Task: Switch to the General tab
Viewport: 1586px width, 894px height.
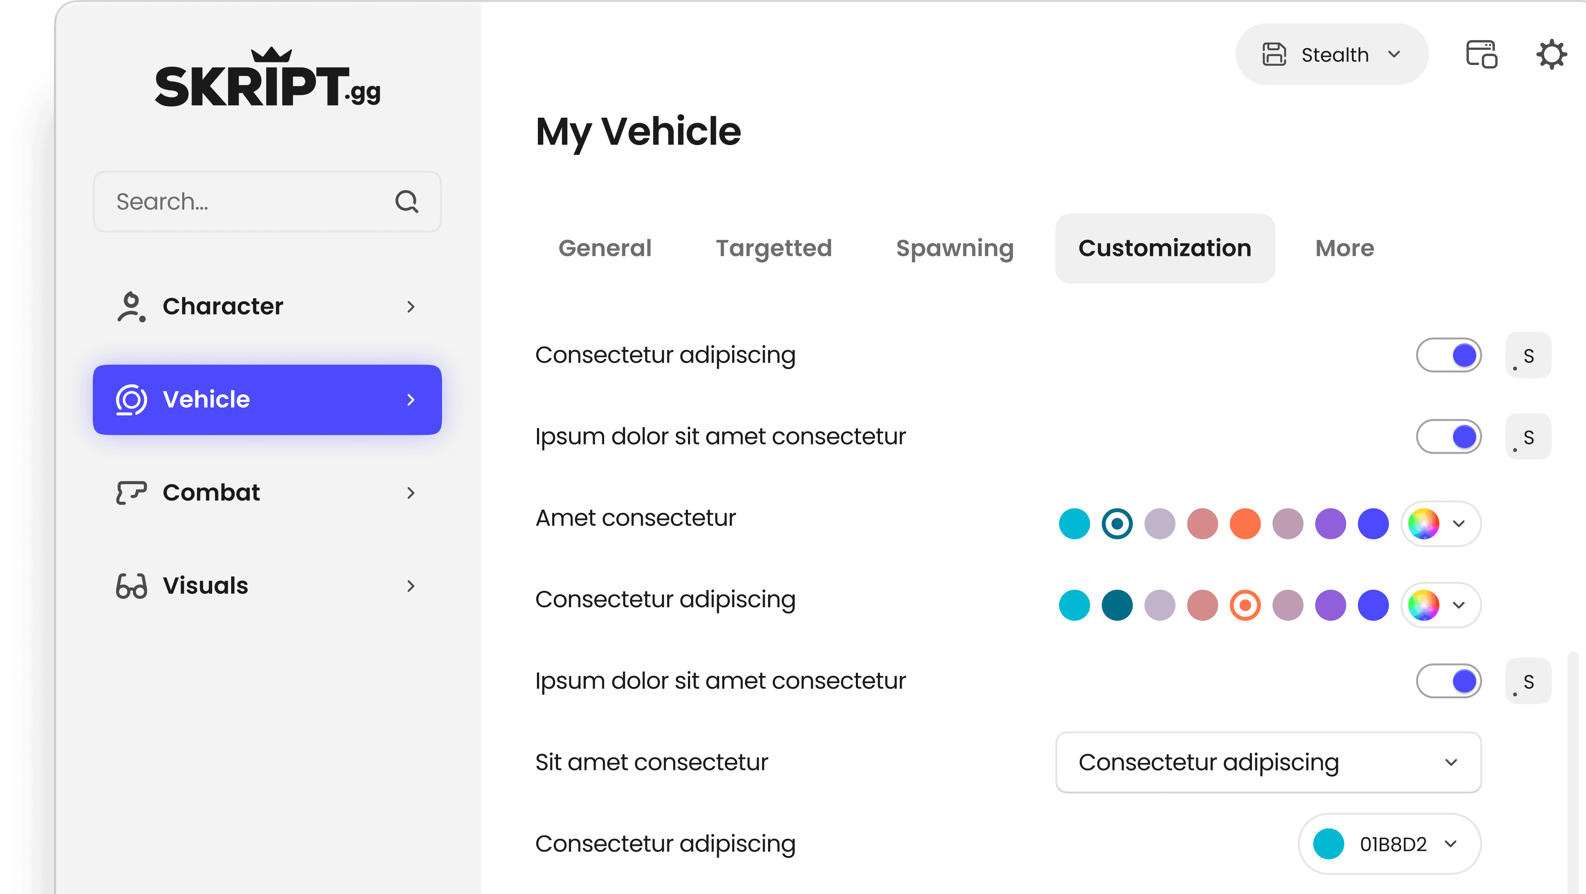Action: click(x=604, y=248)
